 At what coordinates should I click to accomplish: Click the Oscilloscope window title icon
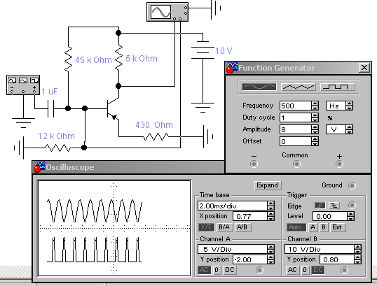coord(39,167)
